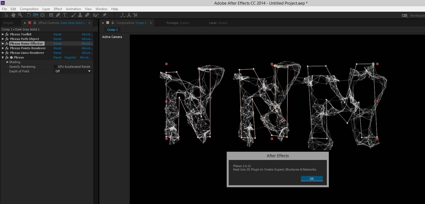Click OK in the After Effects dialog
Image resolution: width=425 pixels, height=204 pixels.
312,179
